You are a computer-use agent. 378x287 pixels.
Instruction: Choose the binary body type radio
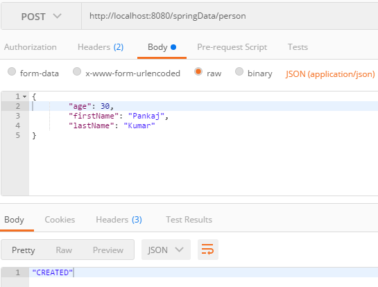click(239, 71)
